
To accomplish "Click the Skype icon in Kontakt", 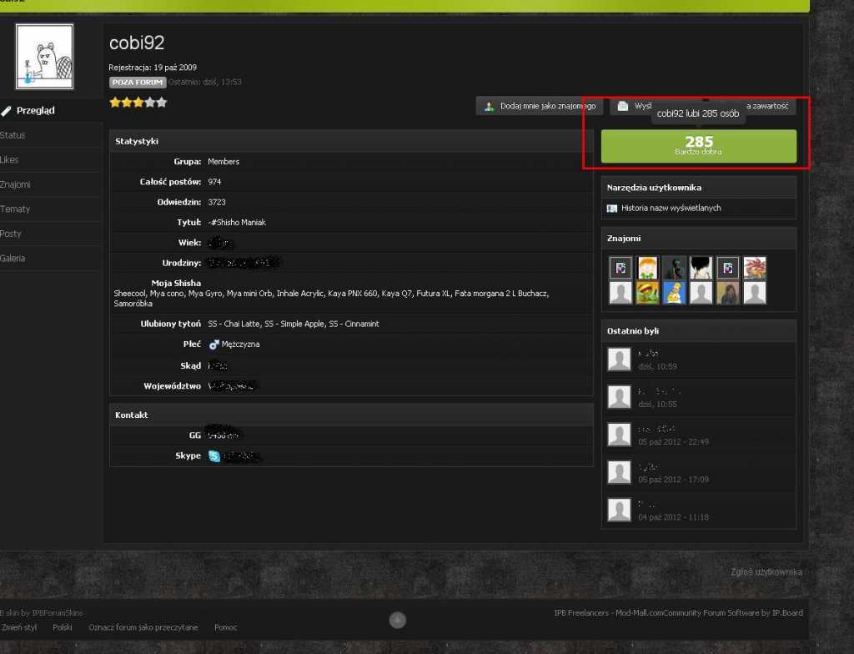I will (x=214, y=456).
